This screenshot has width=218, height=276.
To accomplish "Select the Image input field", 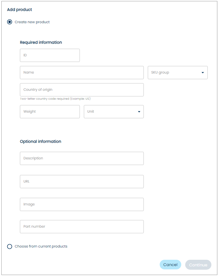I will 82,204.
